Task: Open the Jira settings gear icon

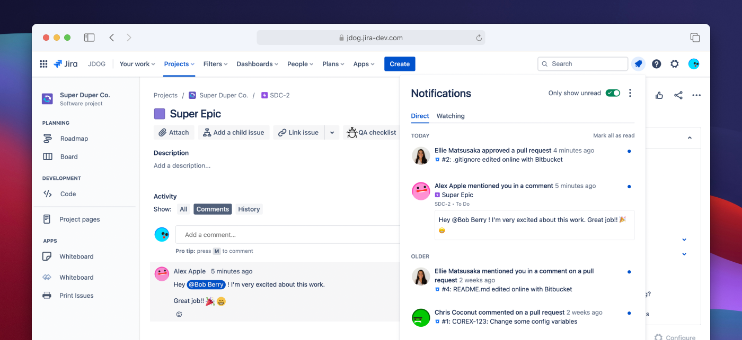Action: [x=674, y=63]
